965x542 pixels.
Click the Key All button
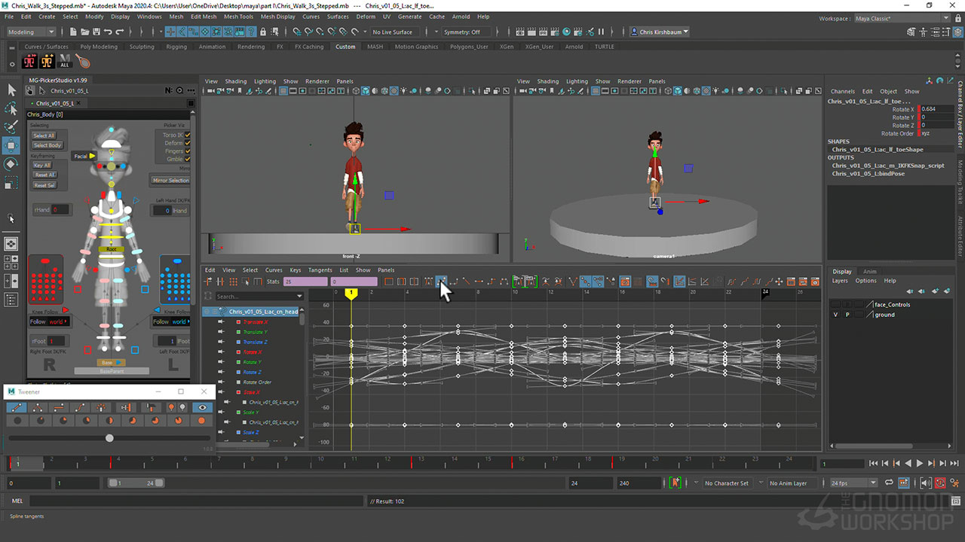click(42, 166)
